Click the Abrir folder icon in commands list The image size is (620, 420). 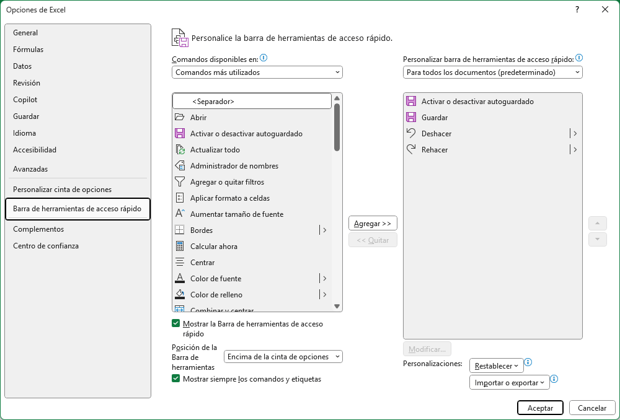tap(180, 117)
